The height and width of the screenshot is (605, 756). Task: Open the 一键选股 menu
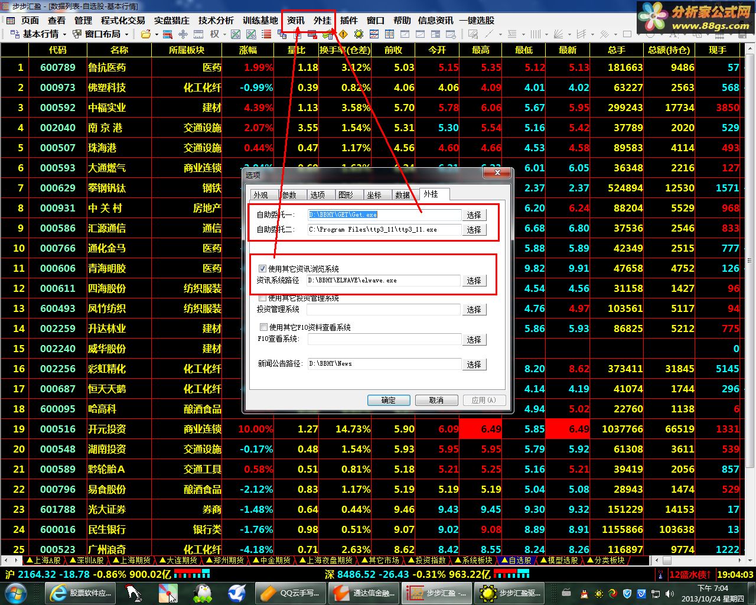(x=477, y=20)
